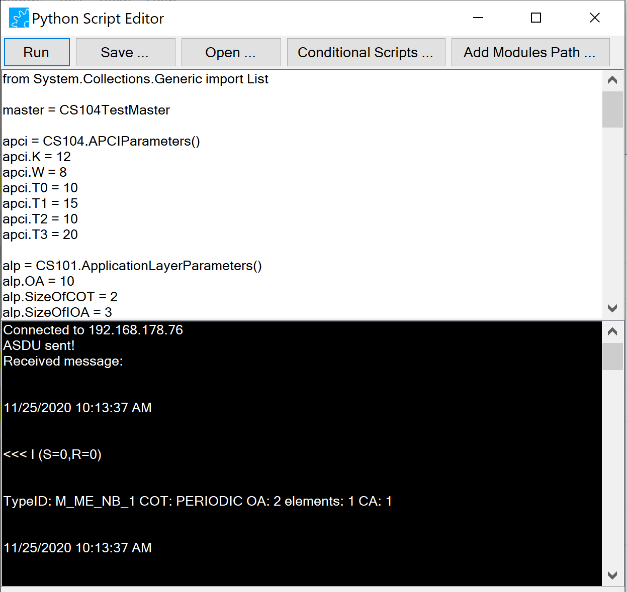Click the alp.SizeOfCOT = 2 line
The width and height of the screenshot is (627, 592).
tap(60, 297)
